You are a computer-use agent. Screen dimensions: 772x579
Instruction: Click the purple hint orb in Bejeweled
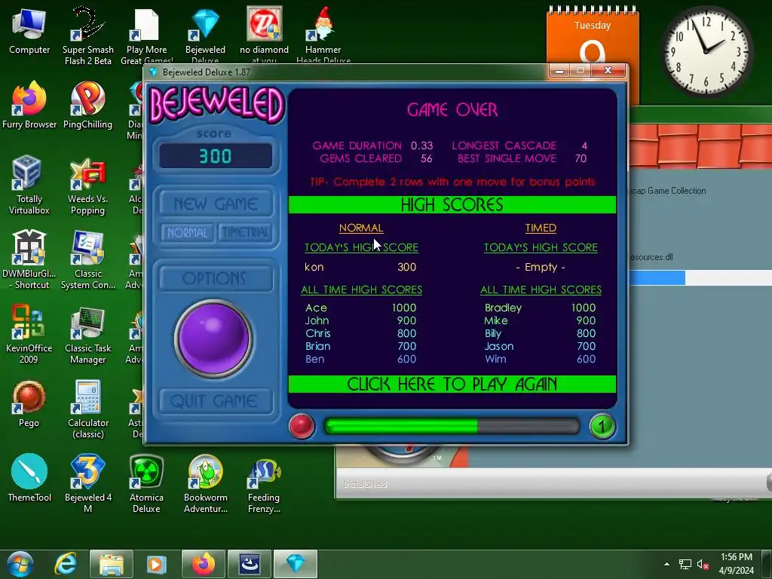click(213, 339)
